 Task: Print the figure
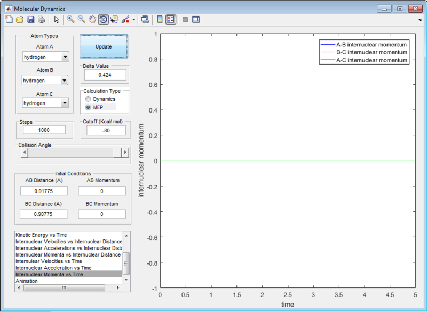[x=41, y=20]
